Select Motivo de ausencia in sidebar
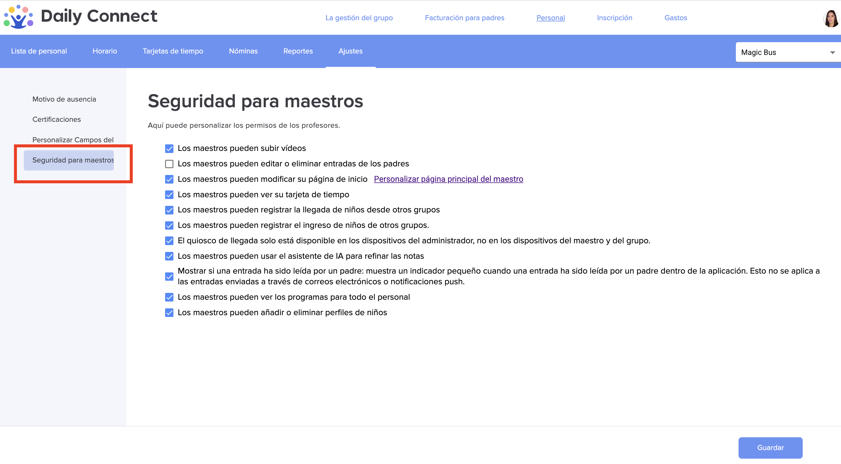The height and width of the screenshot is (464, 841). [64, 99]
